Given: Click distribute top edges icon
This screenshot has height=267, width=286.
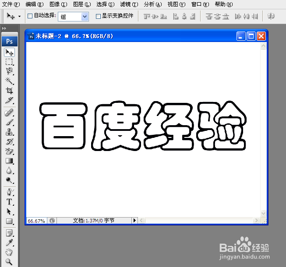Looking at the screenshot, I should (209, 17).
